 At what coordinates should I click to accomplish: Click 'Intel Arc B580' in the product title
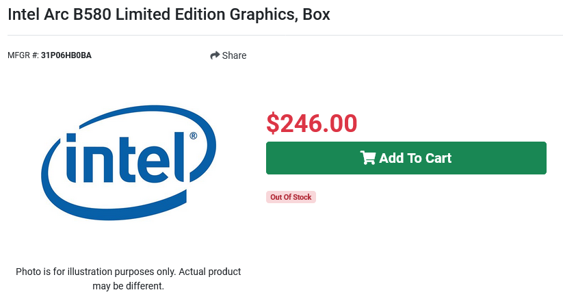pyautogui.click(x=56, y=14)
